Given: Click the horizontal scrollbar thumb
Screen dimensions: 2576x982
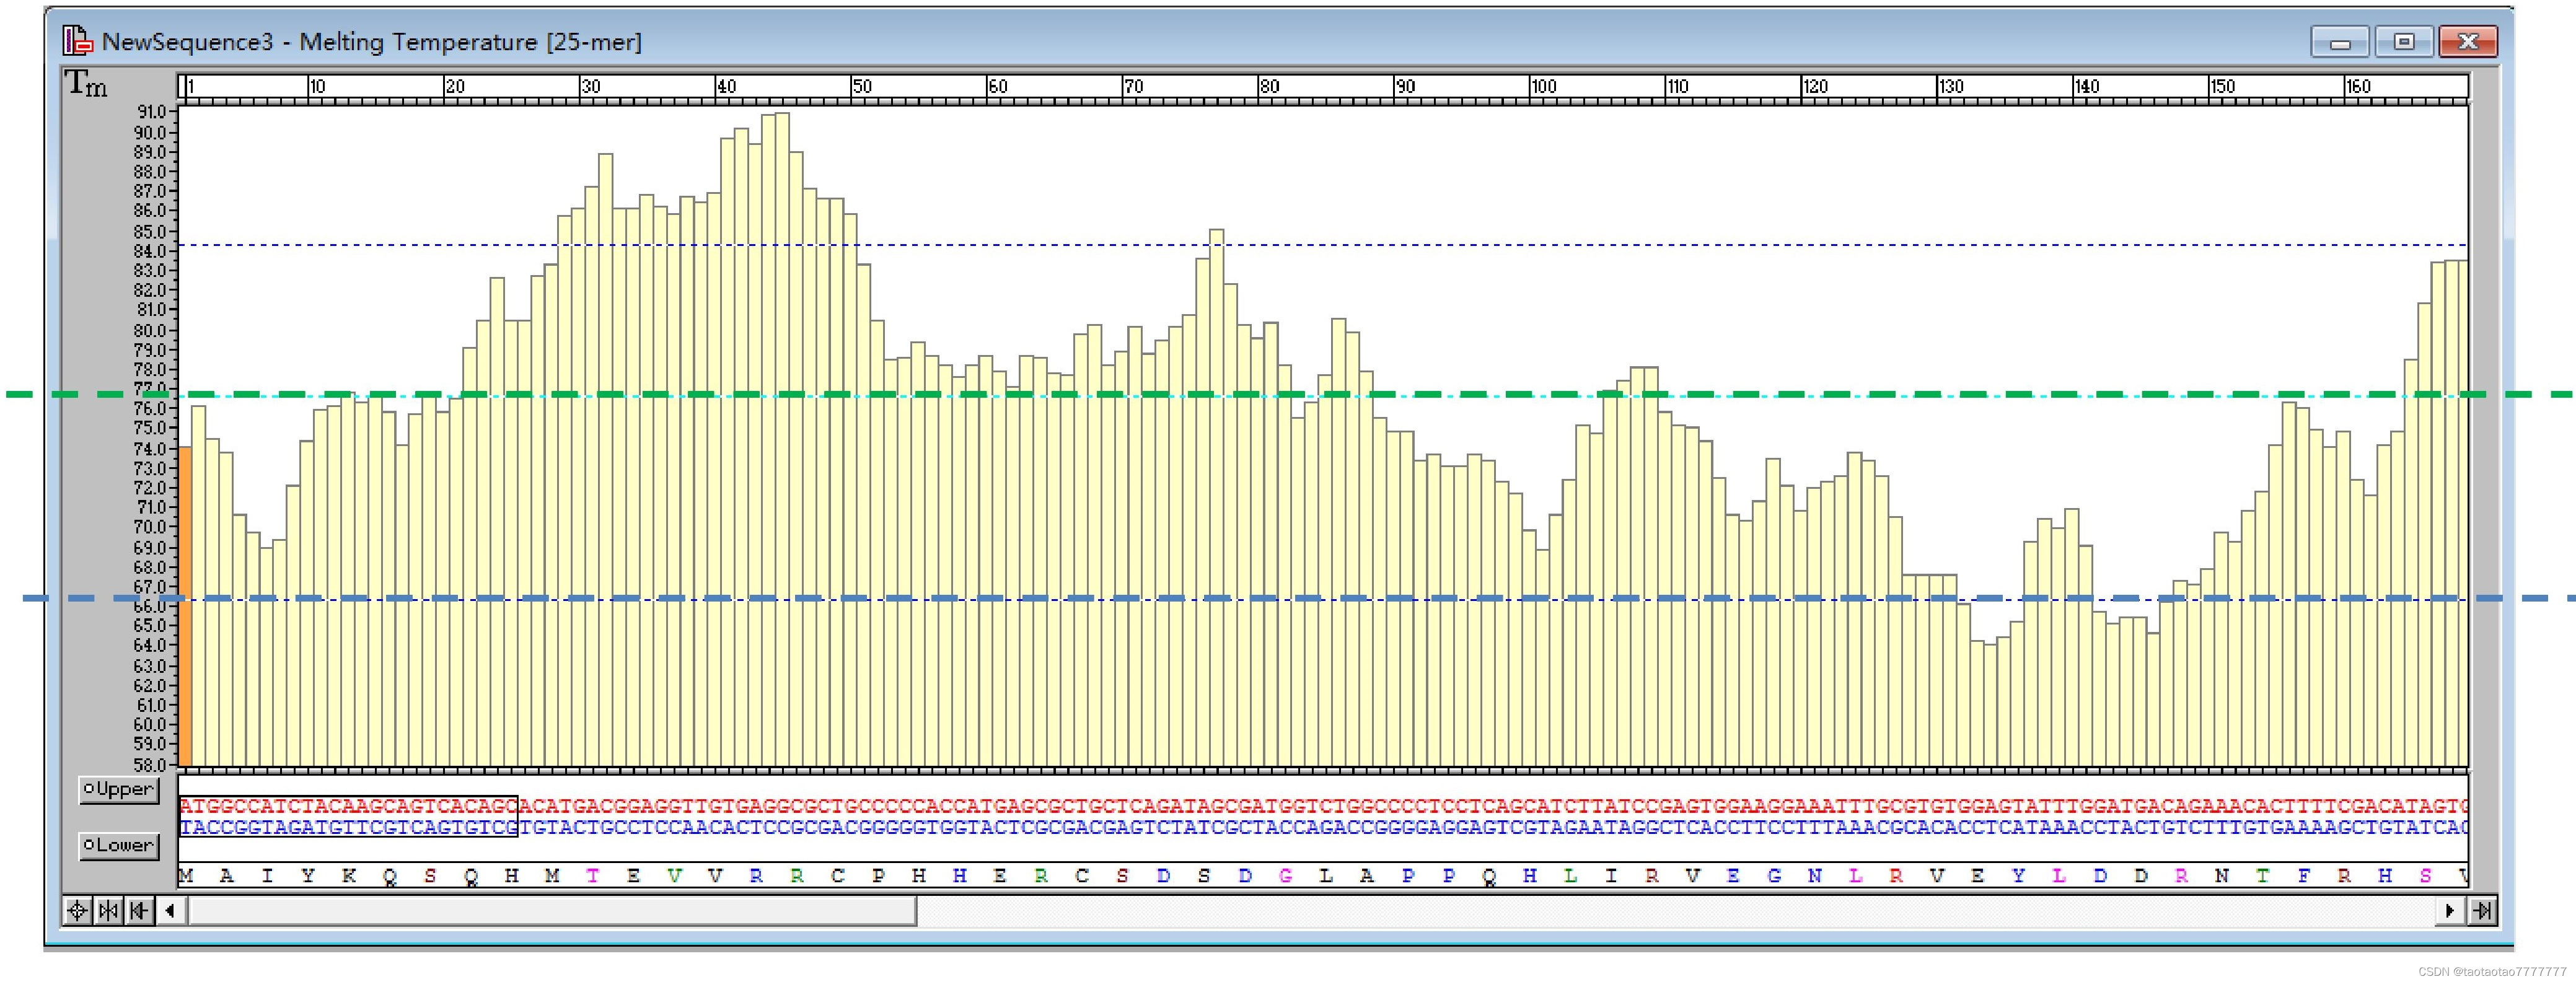Looking at the screenshot, I should (x=552, y=911).
